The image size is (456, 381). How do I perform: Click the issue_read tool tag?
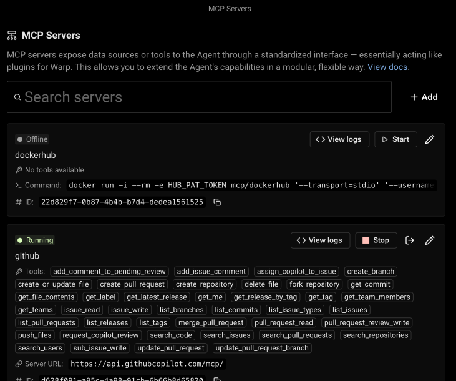coord(82,310)
